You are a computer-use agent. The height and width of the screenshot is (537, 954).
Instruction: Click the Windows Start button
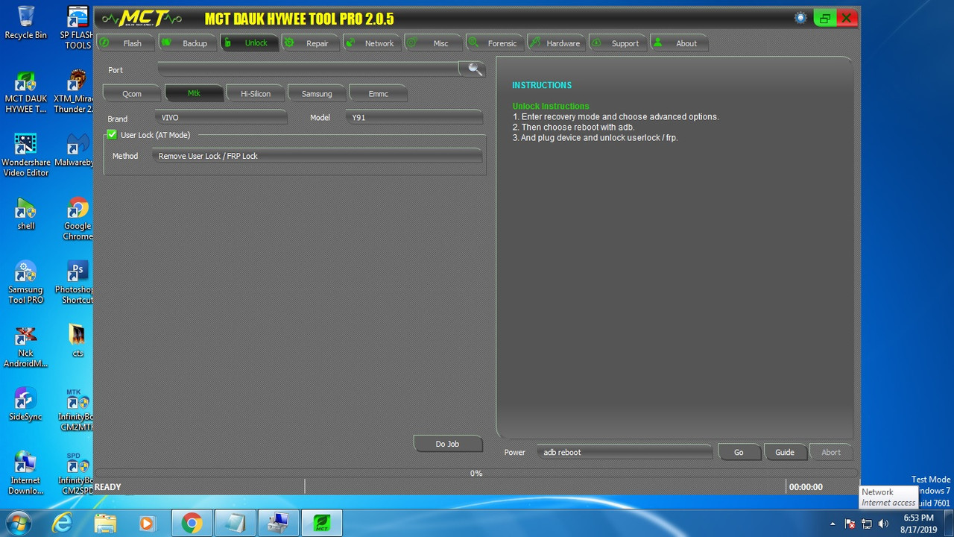18,523
